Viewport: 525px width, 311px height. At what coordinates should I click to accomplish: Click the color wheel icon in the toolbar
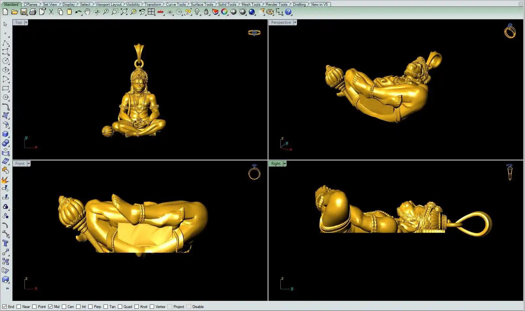[x=224, y=12]
